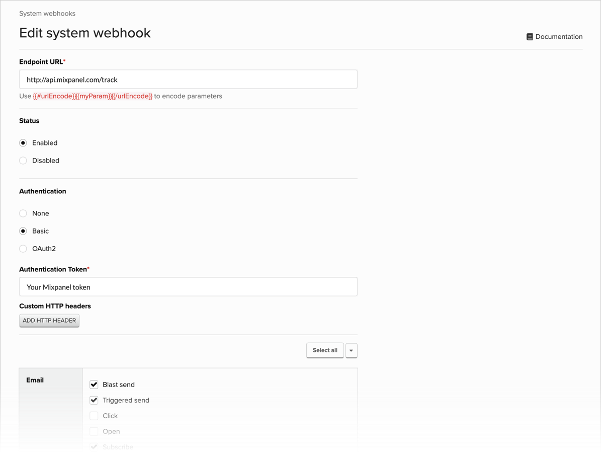The width and height of the screenshot is (601, 453).
Task: Navigate back via System webhooks breadcrumb
Action: (47, 14)
